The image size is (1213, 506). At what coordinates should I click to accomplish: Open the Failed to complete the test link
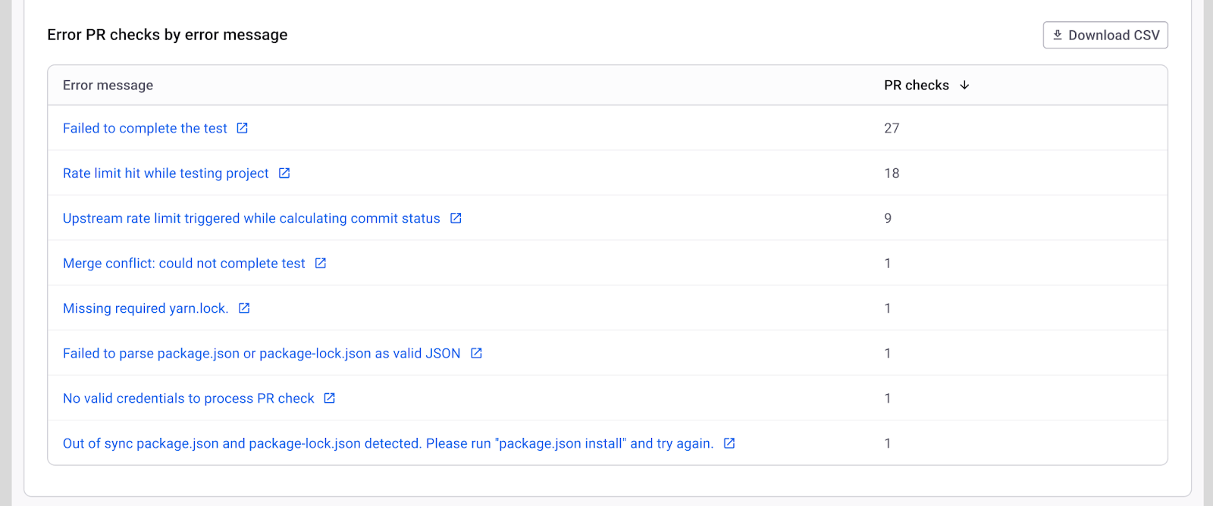tap(145, 129)
